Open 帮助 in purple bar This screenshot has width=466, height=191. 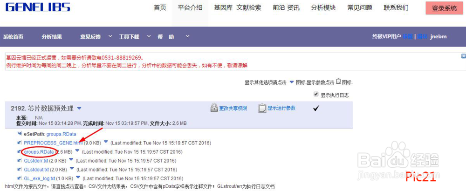(x=166, y=37)
